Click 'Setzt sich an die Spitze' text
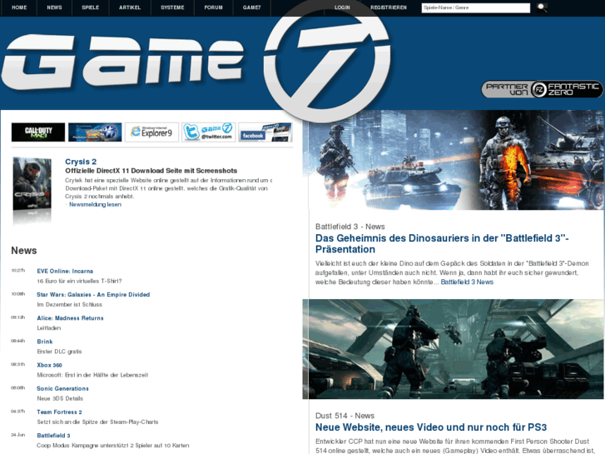Viewport: 605px width, 454px height. (97, 422)
